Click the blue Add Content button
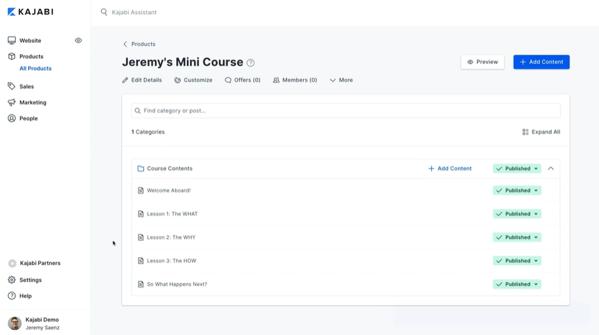This screenshot has height=335, width=599. pos(541,62)
